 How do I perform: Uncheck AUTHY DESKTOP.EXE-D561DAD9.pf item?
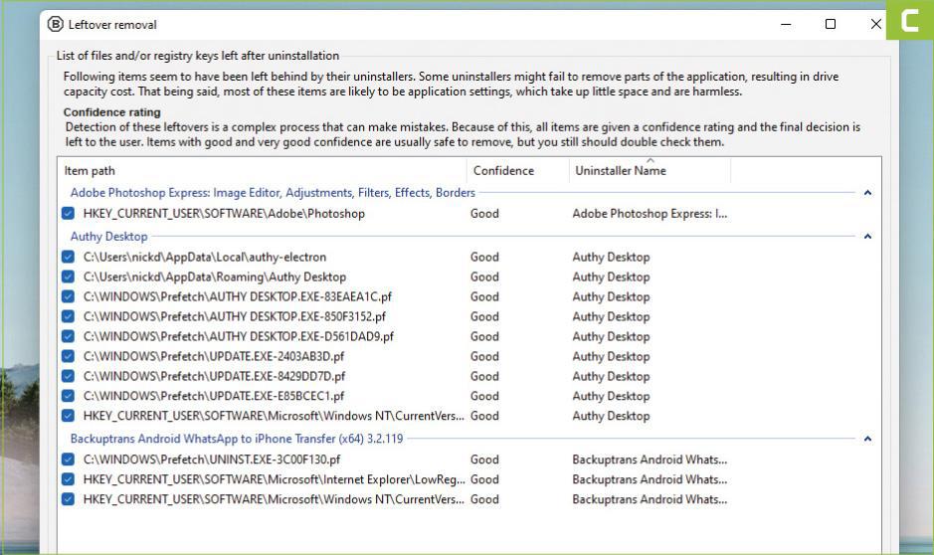pyautogui.click(x=68, y=336)
